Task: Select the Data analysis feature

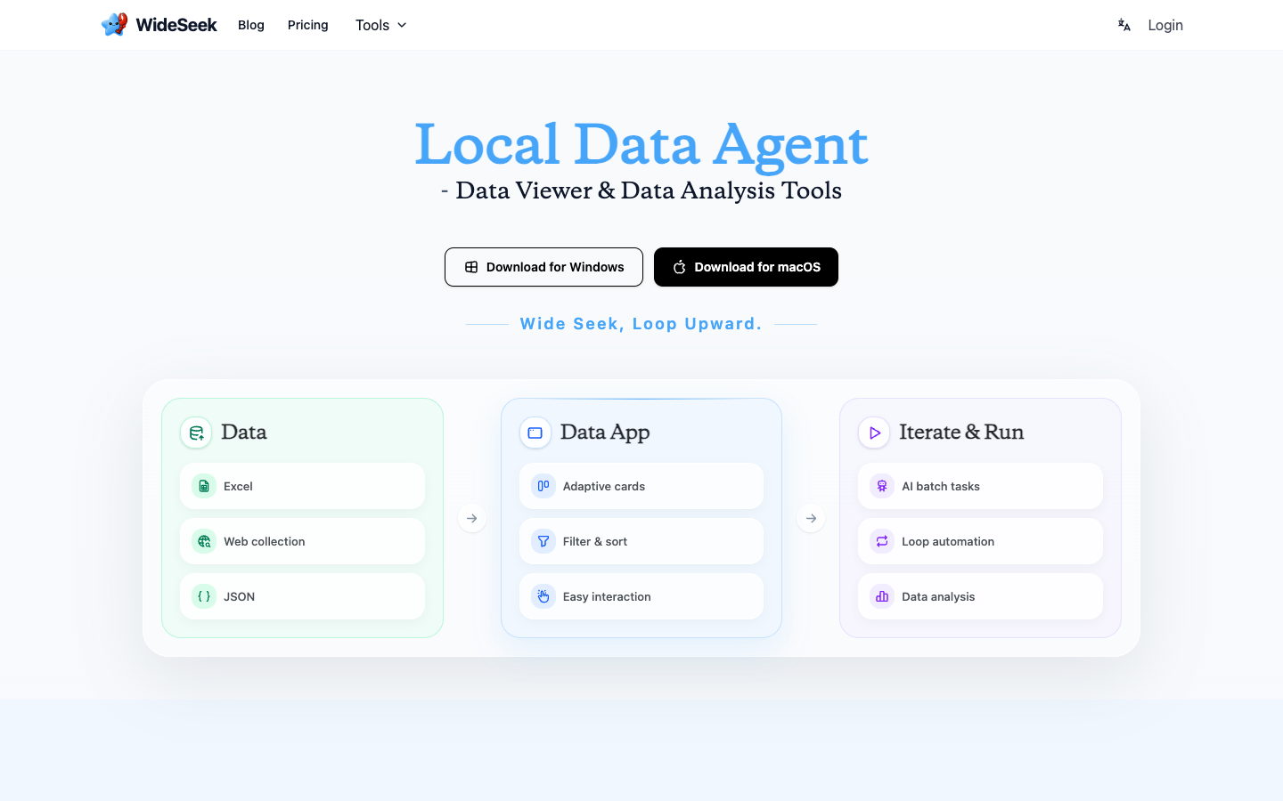Action: [x=980, y=596]
